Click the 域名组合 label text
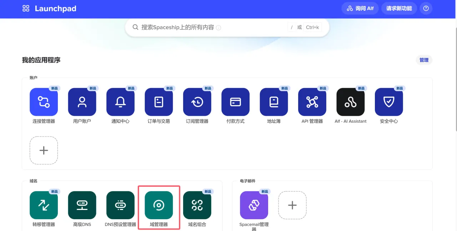 197,225
